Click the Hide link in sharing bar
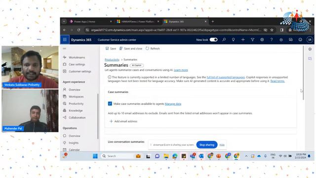This screenshot has width=316, height=178. coord(222,145)
